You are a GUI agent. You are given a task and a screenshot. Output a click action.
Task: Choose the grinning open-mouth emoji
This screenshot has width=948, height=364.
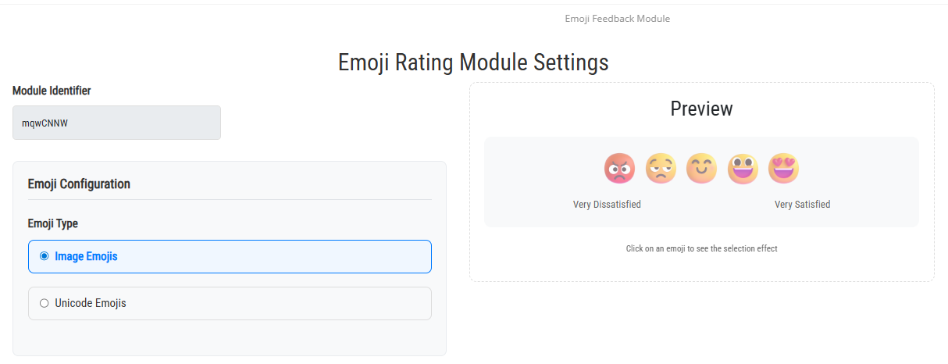pyautogui.click(x=743, y=168)
